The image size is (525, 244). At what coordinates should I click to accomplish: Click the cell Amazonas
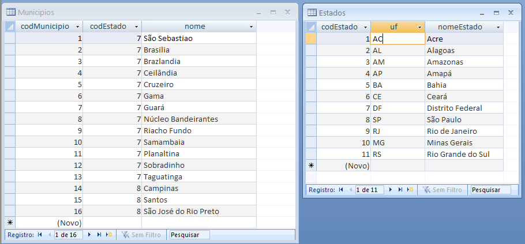tap(464, 62)
